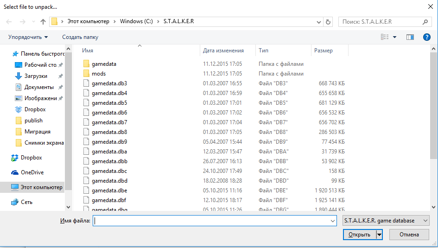The image size is (438, 248).
Task: Refresh the S.T.A.L.K.E.R folder view
Action: (328, 22)
